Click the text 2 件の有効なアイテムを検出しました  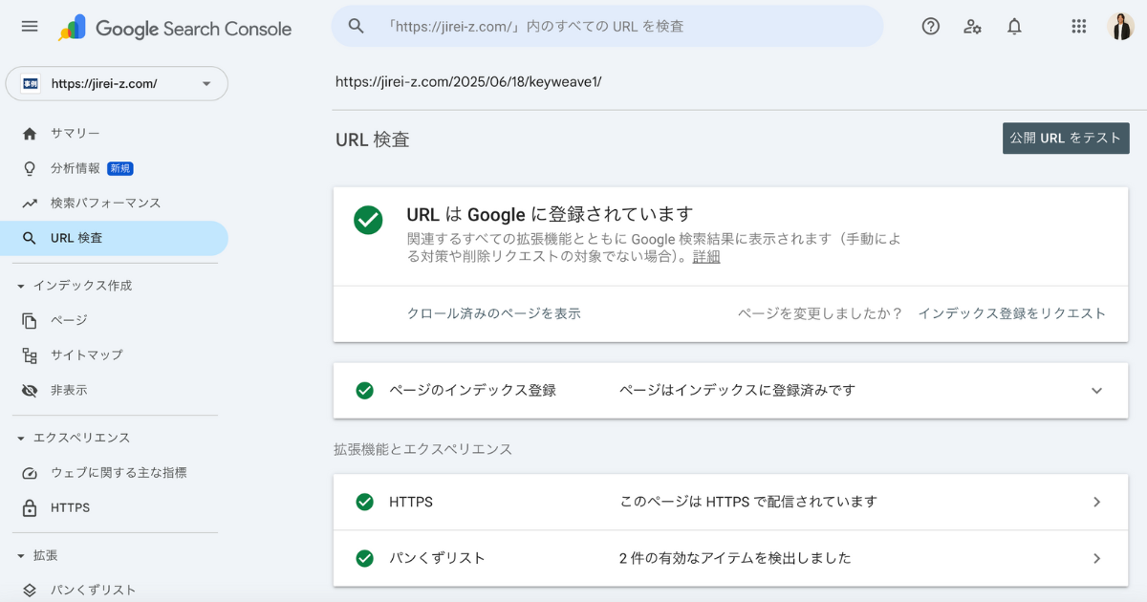tap(735, 558)
